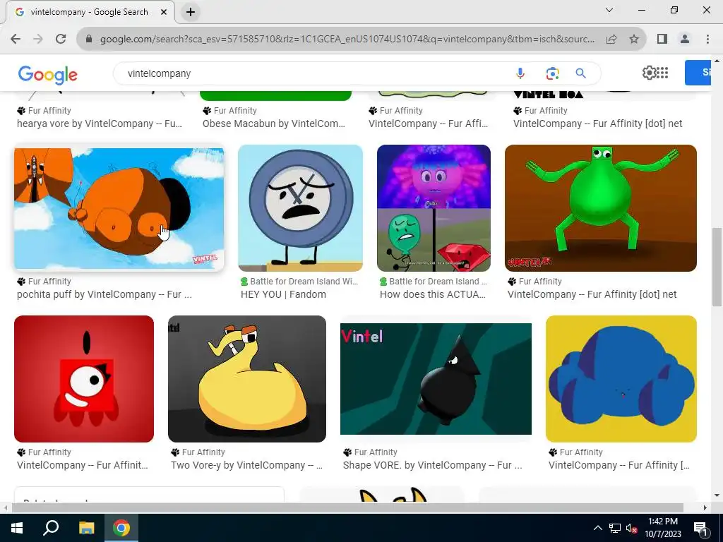View site information lock icon
This screenshot has width=723, height=542.
coord(89,40)
